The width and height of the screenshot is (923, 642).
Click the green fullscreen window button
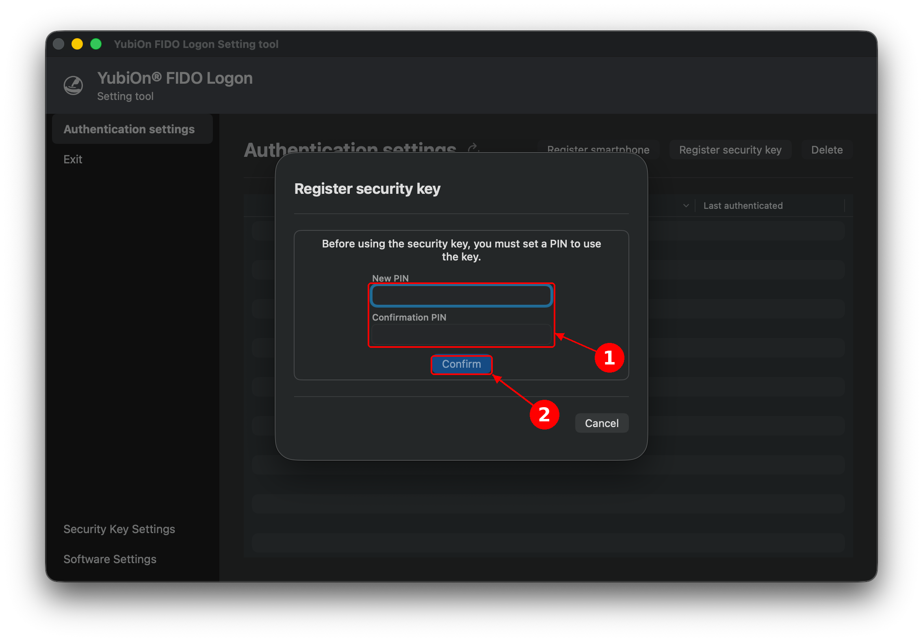click(96, 44)
